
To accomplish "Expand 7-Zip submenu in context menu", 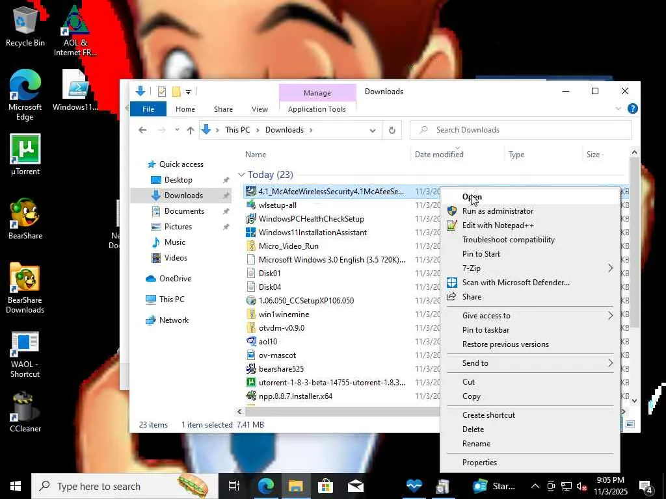I will click(610, 268).
